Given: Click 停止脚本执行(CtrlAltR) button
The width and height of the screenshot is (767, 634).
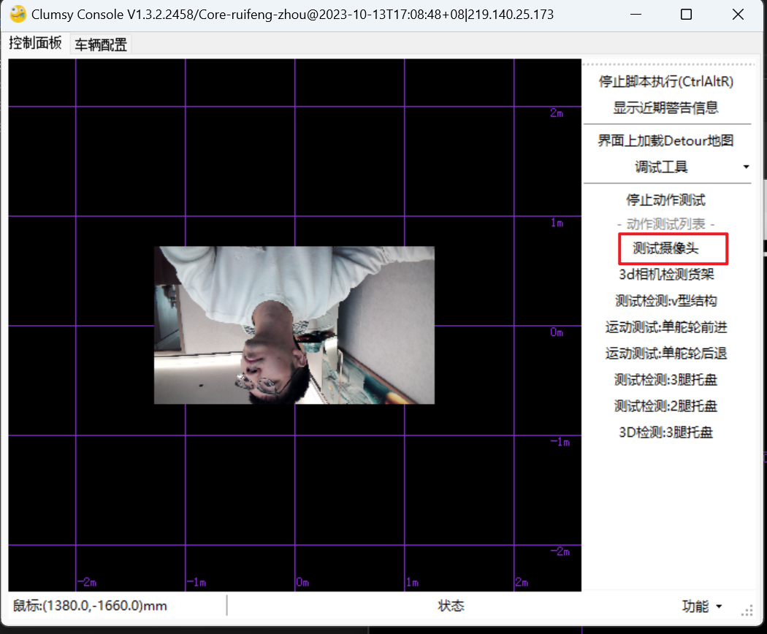Looking at the screenshot, I should pos(665,81).
